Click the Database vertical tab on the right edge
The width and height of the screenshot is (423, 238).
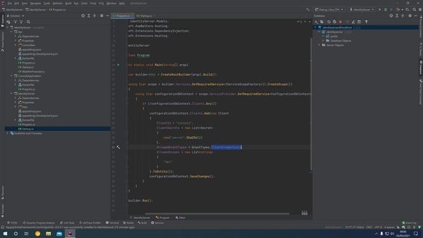pos(420,67)
